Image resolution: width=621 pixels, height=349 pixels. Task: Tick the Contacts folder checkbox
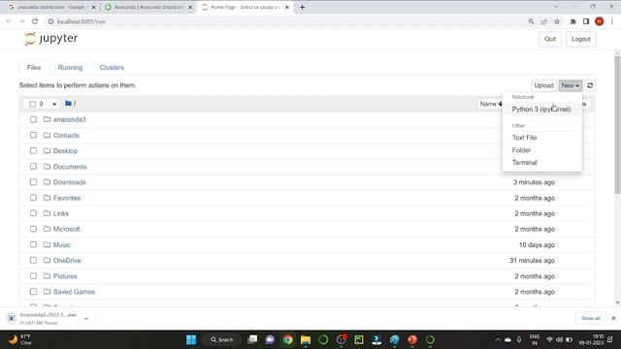tap(33, 135)
